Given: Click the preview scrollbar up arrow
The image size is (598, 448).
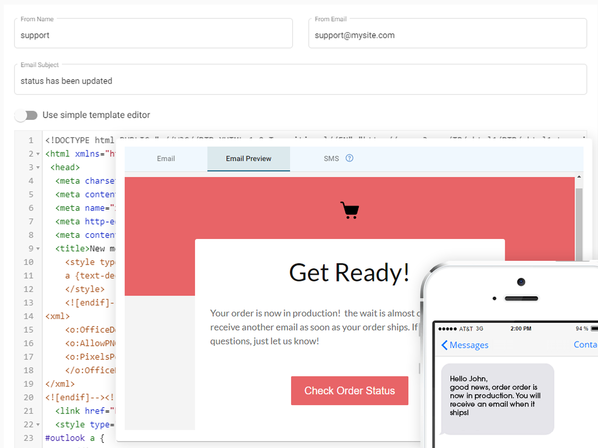Looking at the screenshot, I should [579, 177].
